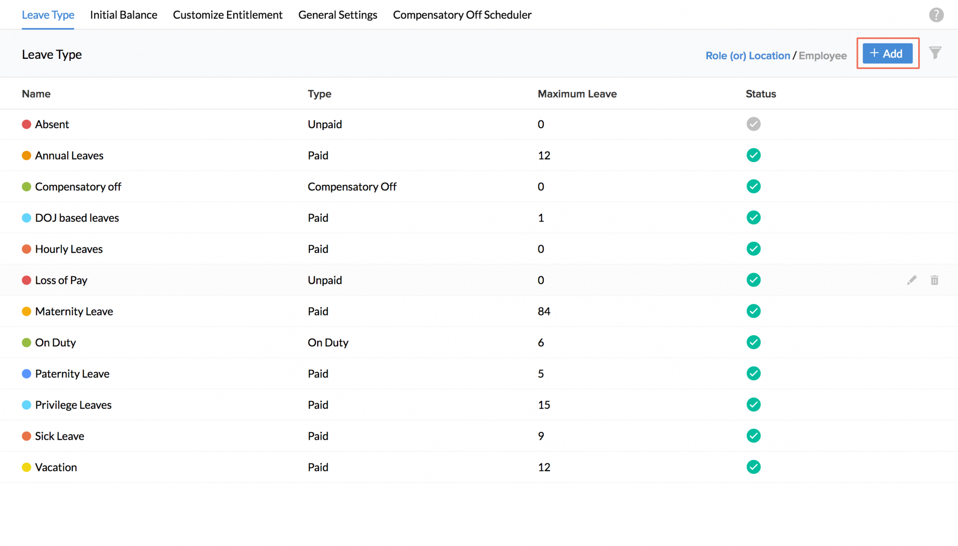Switch to Initial Balance tab
This screenshot has height=546, width=958.
pyautogui.click(x=124, y=15)
